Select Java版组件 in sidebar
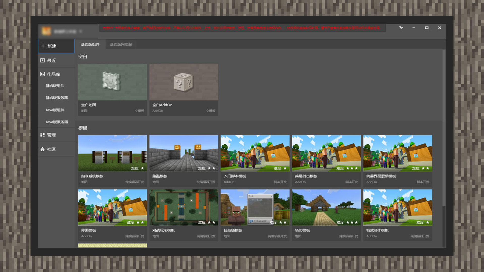Viewport: 484px width, 272px height. (55, 110)
